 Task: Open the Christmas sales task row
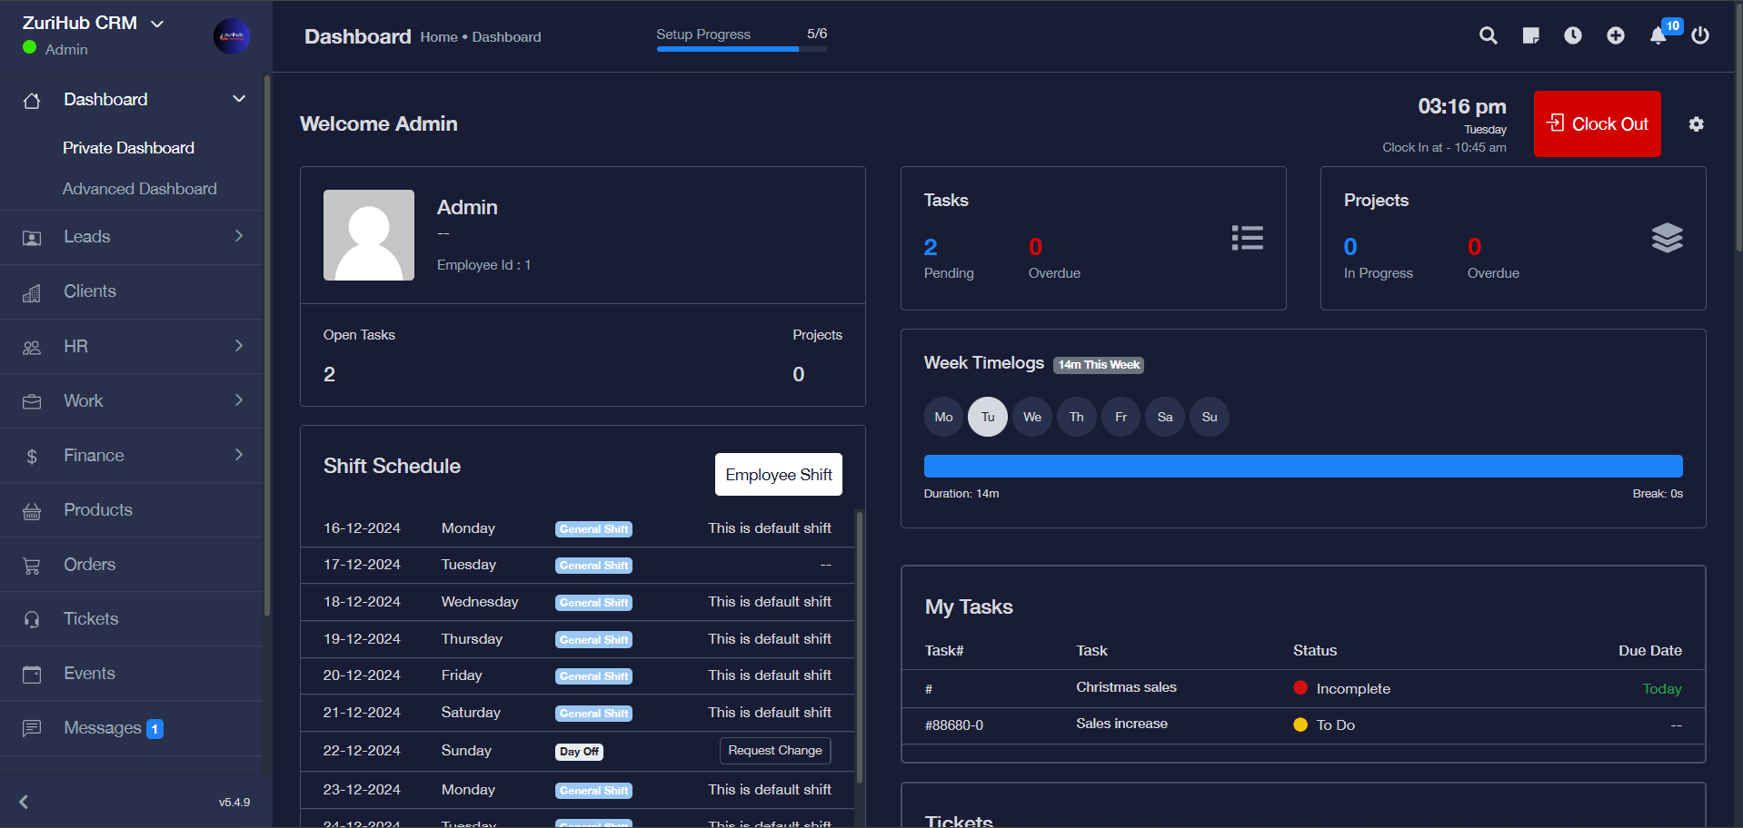[1125, 687]
